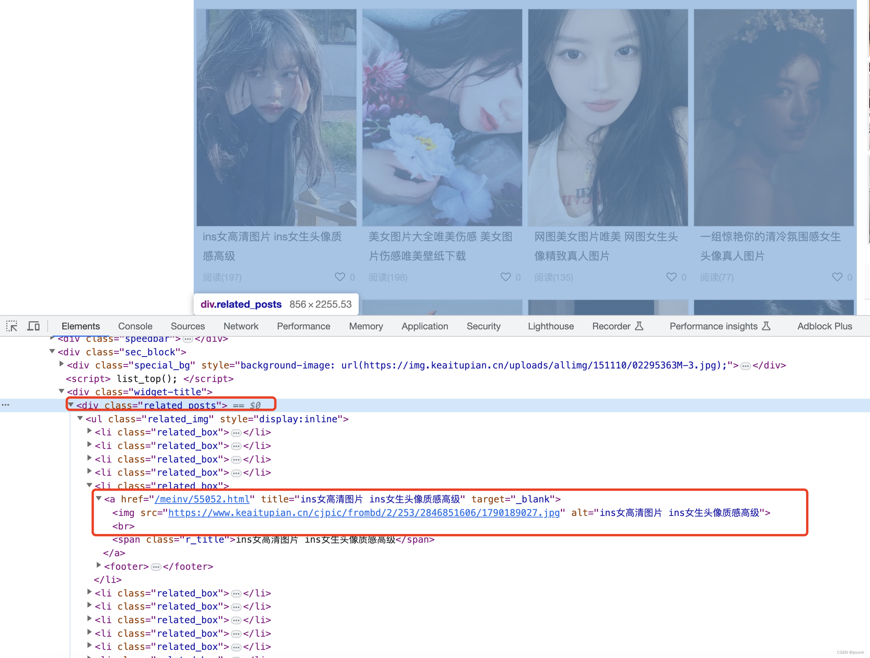The image size is (870, 658).
Task: Toggle the device toolbar icon
Action: [33, 326]
